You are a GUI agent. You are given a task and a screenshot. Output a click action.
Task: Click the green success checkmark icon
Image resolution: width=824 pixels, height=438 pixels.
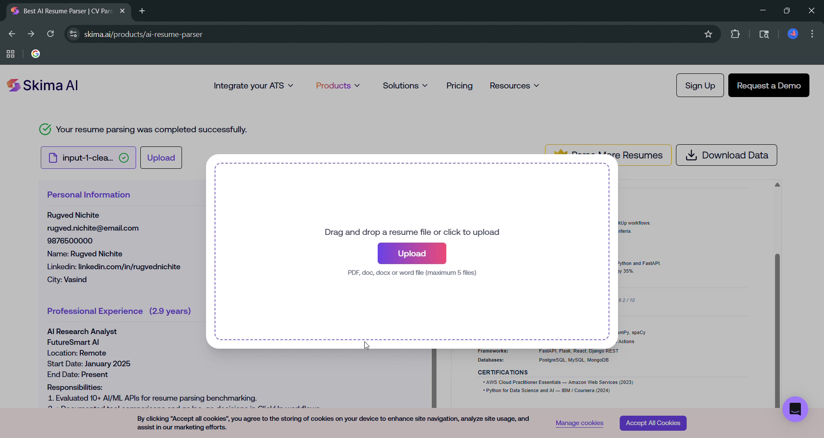[45, 129]
